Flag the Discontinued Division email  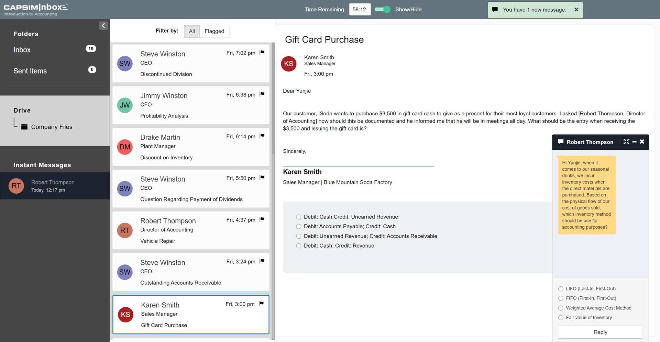pos(262,53)
